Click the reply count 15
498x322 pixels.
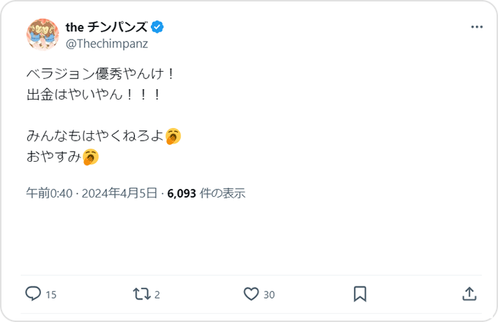coord(51,294)
